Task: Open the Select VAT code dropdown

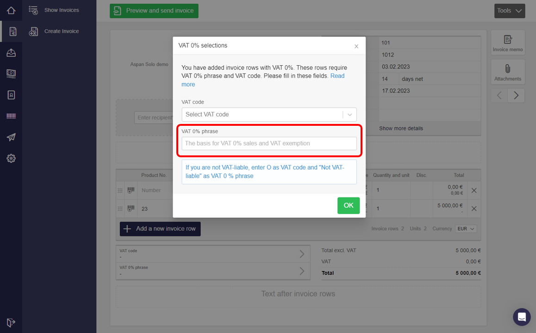Action: click(269, 114)
